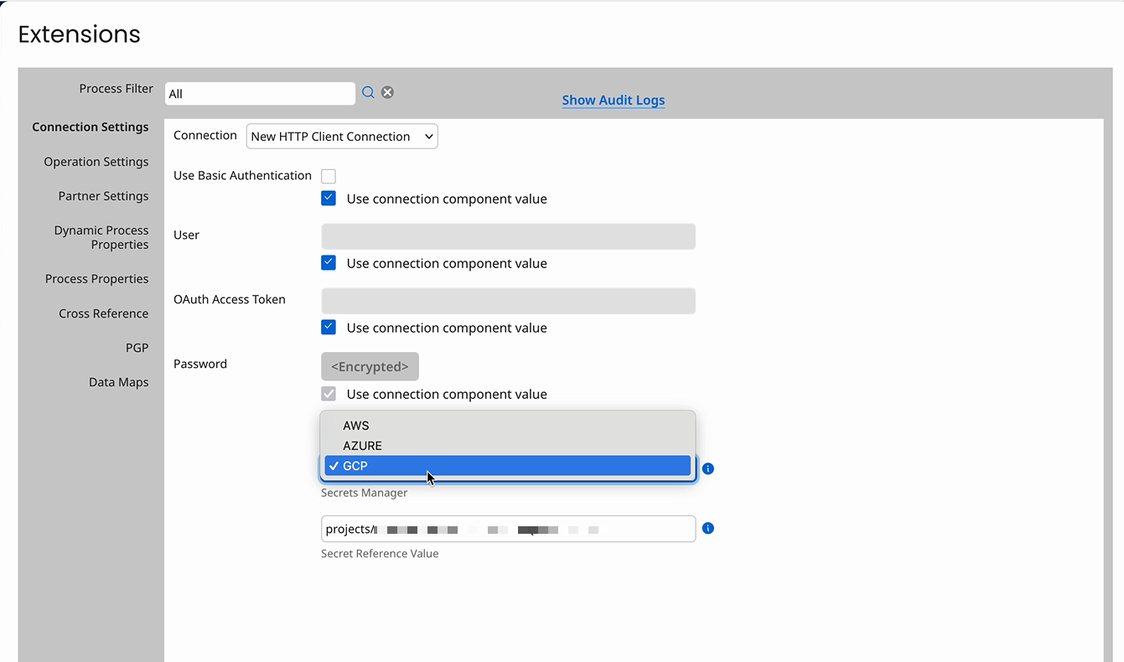The width and height of the screenshot is (1124, 662).
Task: Open the New HTTP Client Connection dropdown
Action: 341,136
